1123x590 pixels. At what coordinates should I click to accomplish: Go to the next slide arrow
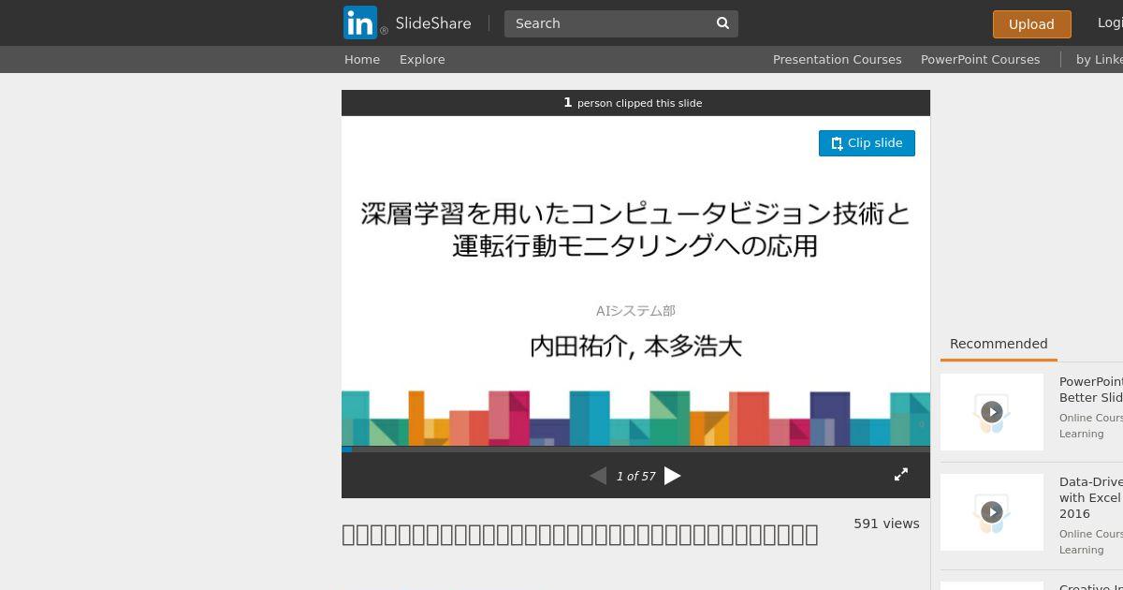point(672,476)
